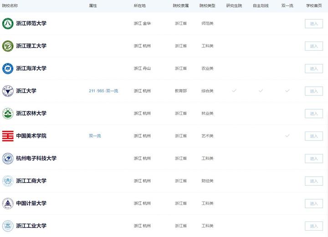
Task: Click the red striped 中国美术学院 logo
Action: tap(8, 136)
